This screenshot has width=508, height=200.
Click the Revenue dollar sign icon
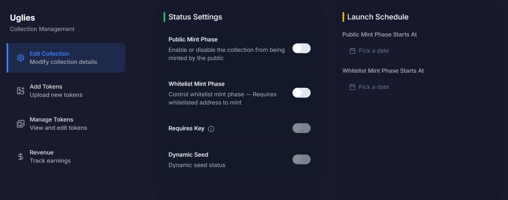[x=21, y=157]
